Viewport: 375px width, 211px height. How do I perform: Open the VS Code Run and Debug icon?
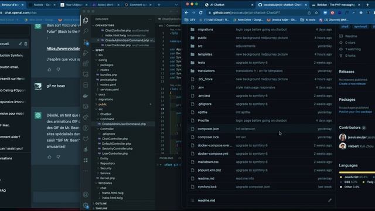click(86, 53)
